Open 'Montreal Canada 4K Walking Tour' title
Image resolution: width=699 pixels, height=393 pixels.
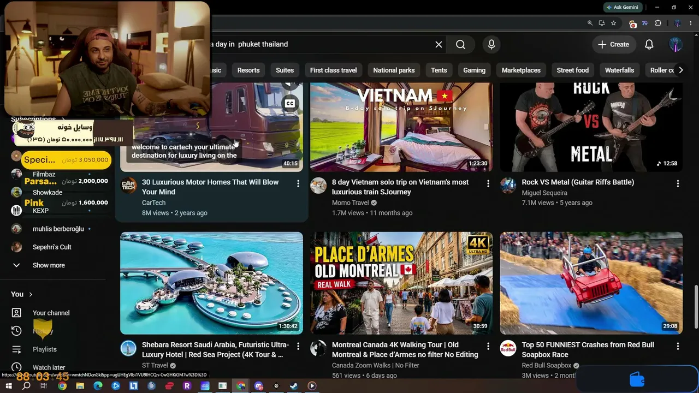pyautogui.click(x=405, y=350)
